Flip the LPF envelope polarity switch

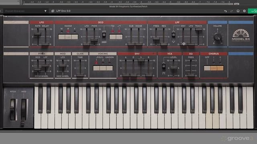tap(173, 36)
